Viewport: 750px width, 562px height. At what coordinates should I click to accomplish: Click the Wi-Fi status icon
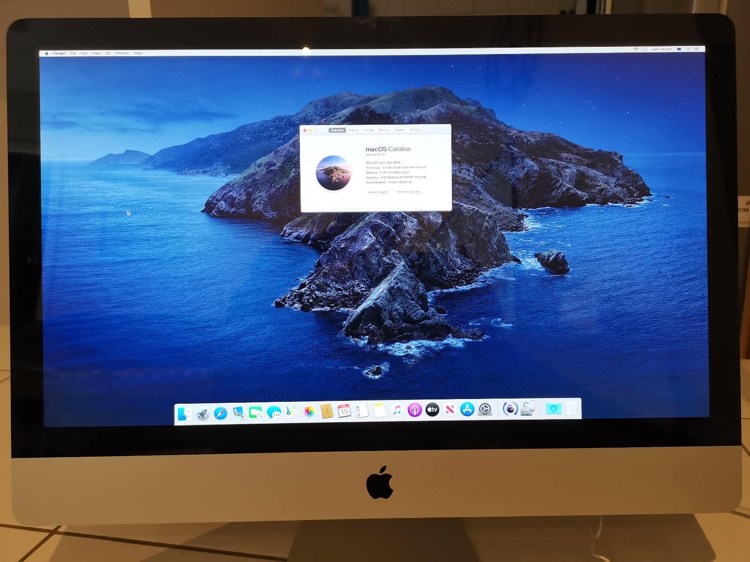(636, 49)
